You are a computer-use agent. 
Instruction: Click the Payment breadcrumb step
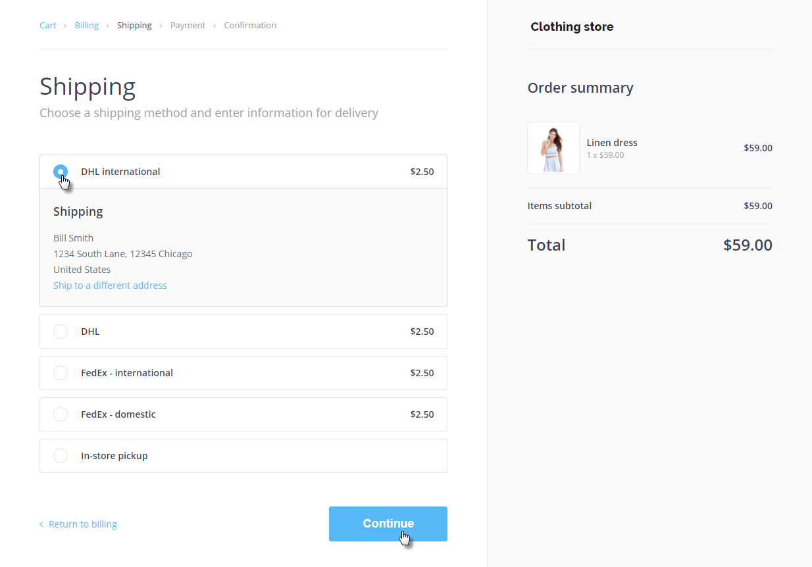[188, 26]
